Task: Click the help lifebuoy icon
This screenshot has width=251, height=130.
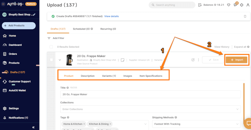Action: click(x=242, y=5)
